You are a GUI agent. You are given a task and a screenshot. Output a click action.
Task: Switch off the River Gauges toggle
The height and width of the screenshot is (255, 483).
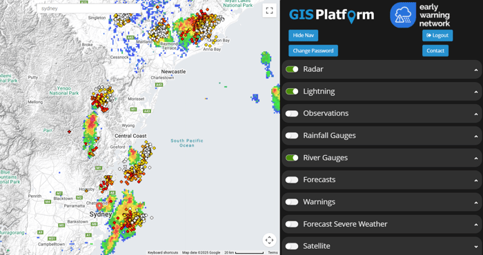click(292, 158)
